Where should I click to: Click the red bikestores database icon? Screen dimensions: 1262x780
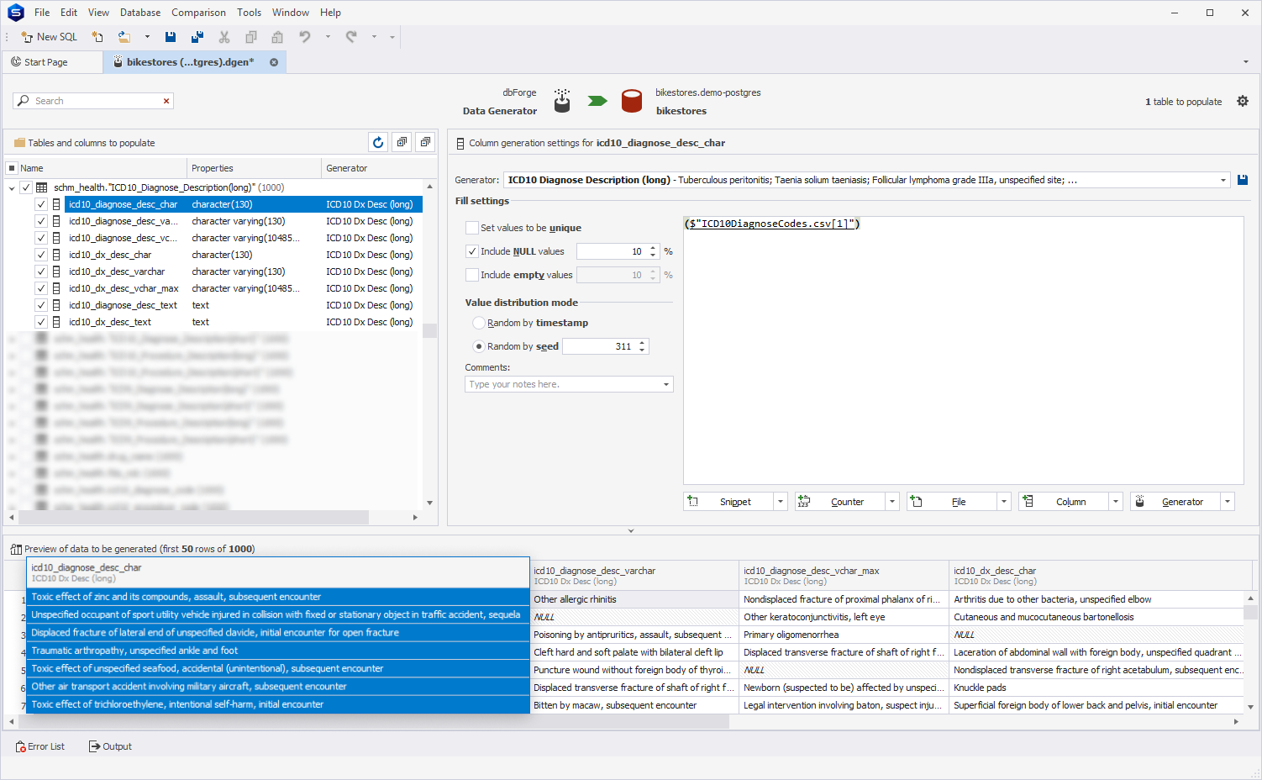point(632,101)
